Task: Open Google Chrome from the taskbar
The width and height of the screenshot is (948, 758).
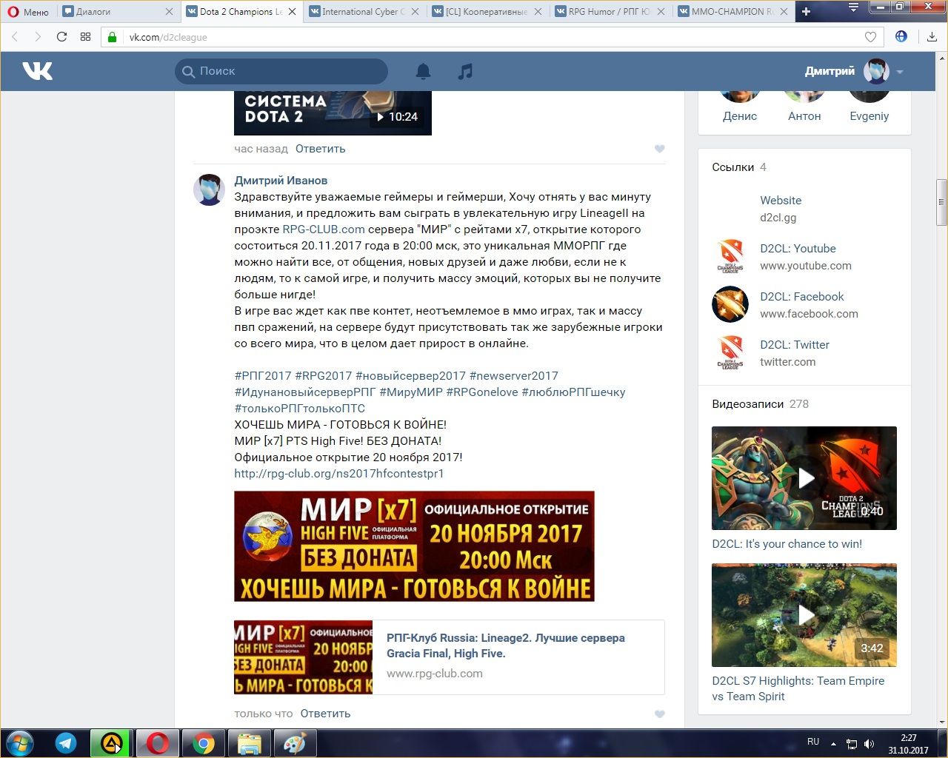Action: point(203,743)
